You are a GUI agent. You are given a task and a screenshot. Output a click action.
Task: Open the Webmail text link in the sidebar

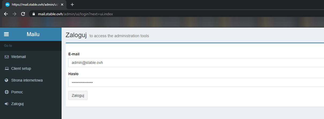click(18, 57)
